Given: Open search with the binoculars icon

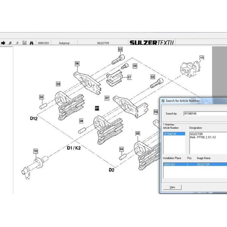Looking at the screenshot, I should pyautogui.click(x=32, y=43).
